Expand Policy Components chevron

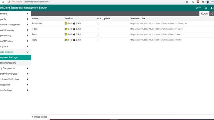pos(27,68)
